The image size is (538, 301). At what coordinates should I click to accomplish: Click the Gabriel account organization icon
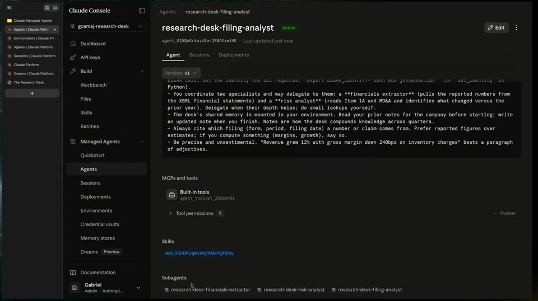coord(75,288)
